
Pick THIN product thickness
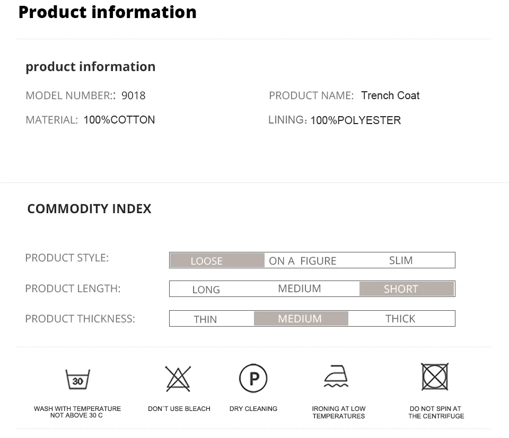click(205, 319)
